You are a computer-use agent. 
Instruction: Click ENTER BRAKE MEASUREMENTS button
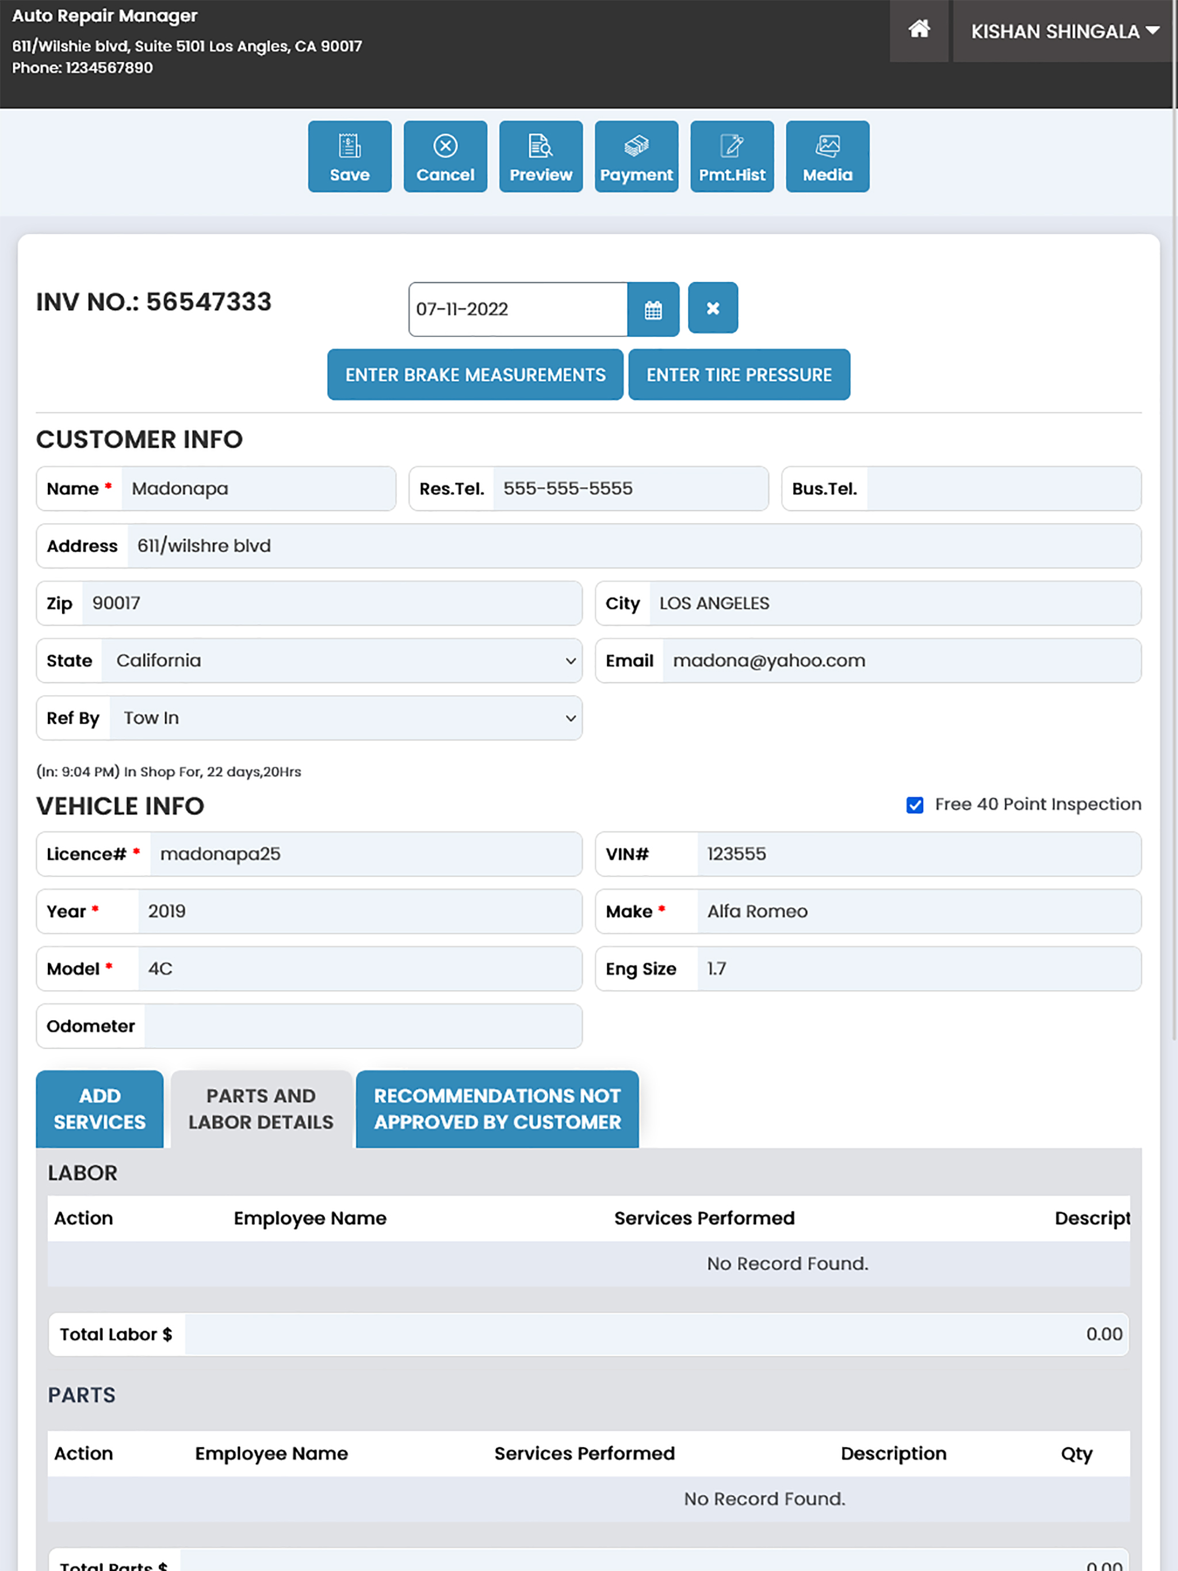tap(475, 374)
